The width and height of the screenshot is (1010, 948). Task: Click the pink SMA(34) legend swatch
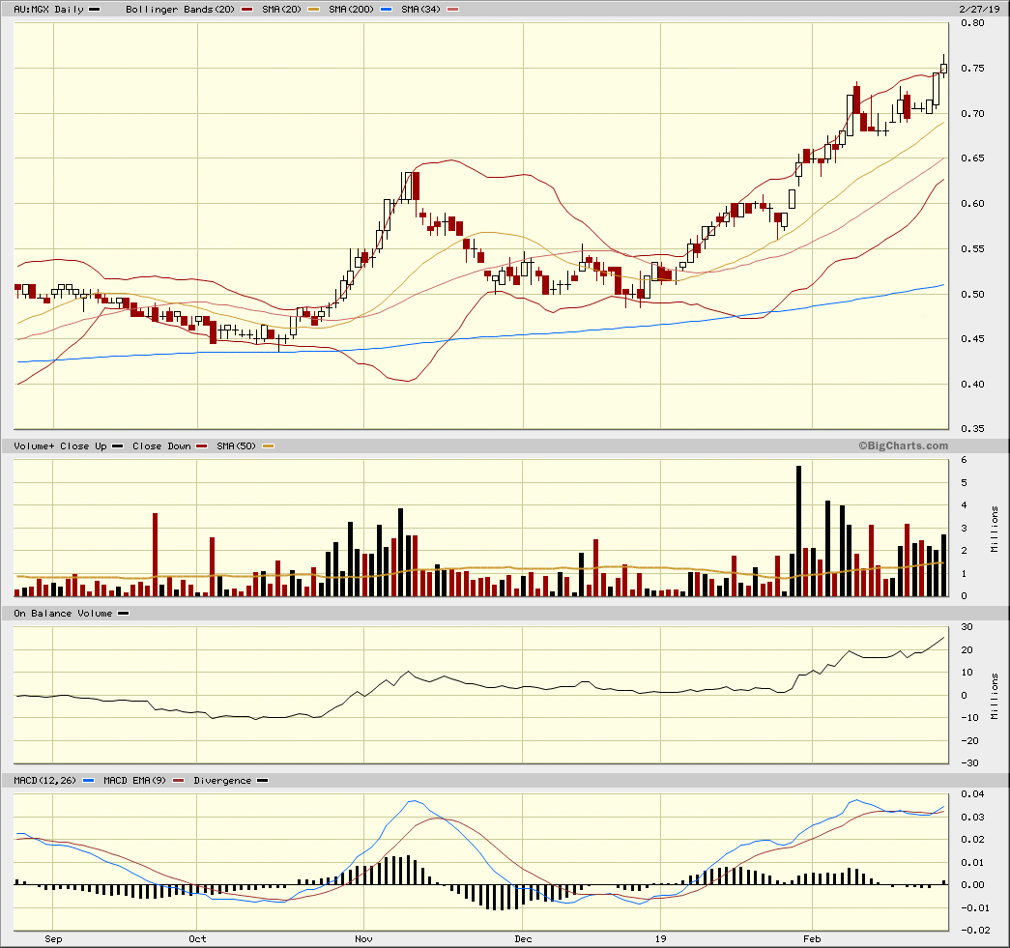click(x=453, y=9)
